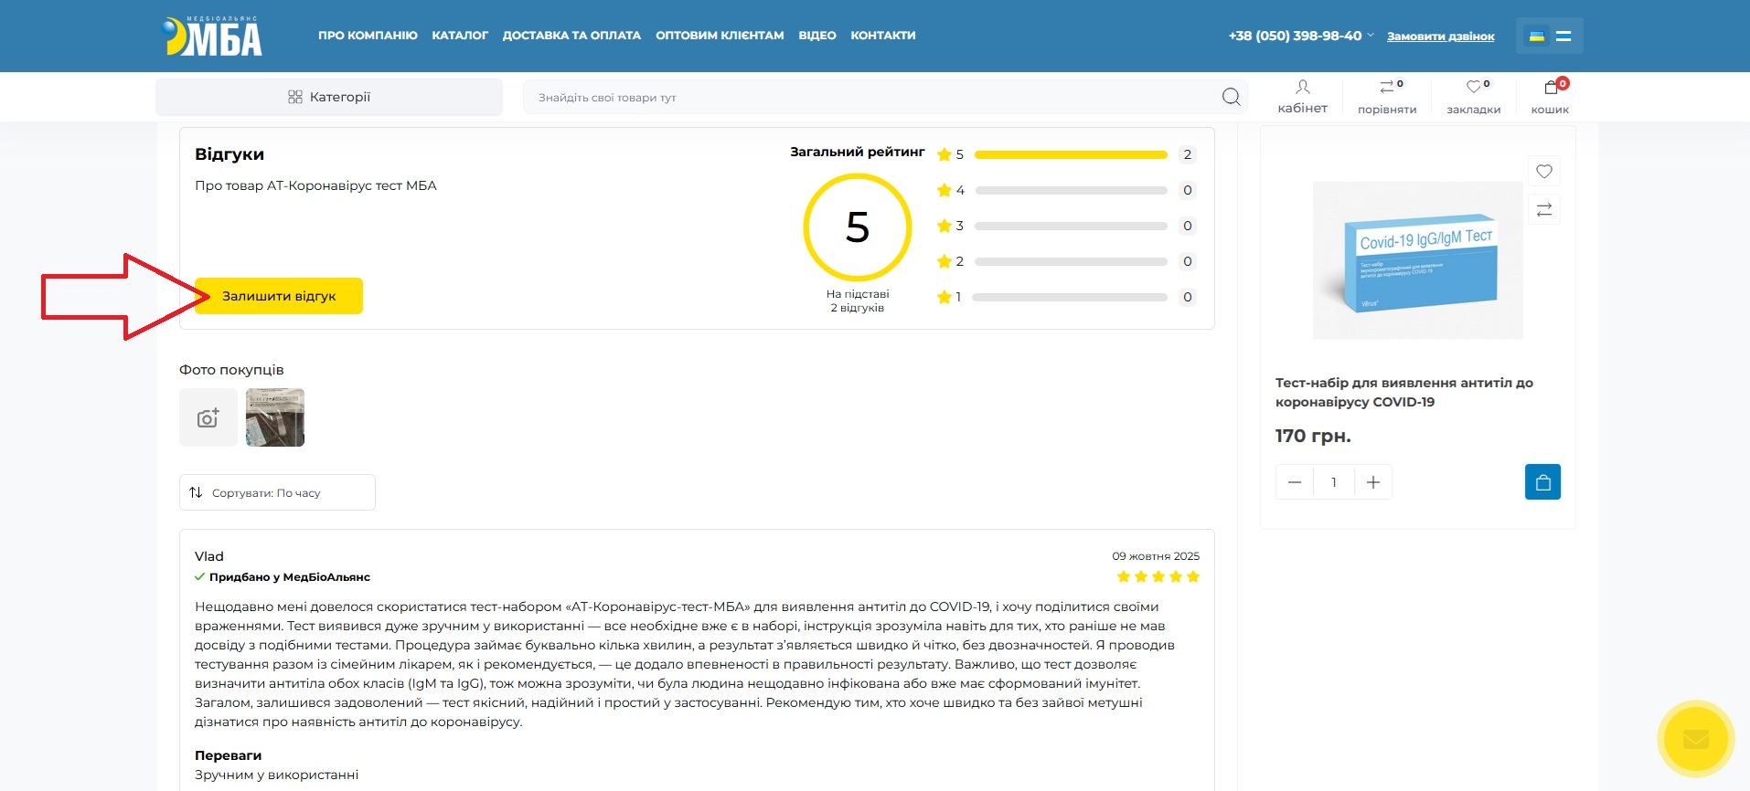The image size is (1750, 791).
Task: Increase product quantity with plus button
Action: coord(1373,482)
